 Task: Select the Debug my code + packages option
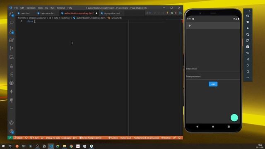pyautogui.click(x=61, y=138)
